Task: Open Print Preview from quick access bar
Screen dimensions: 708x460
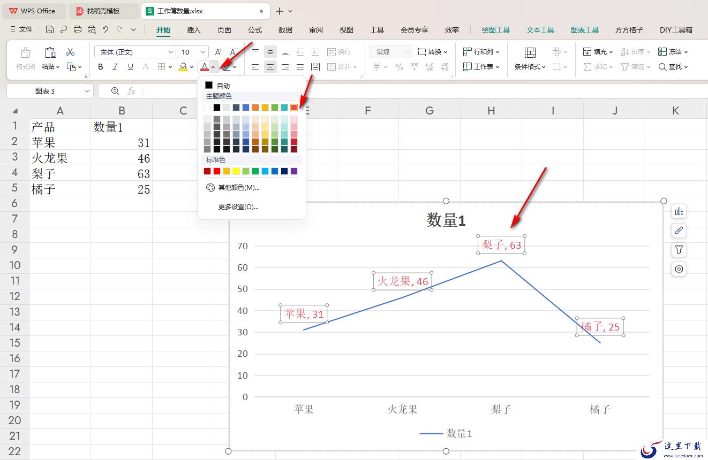Action: coord(92,29)
